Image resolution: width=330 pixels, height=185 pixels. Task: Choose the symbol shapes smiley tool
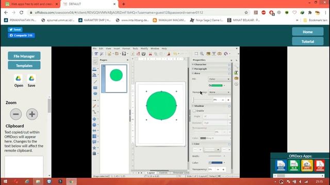94,124
